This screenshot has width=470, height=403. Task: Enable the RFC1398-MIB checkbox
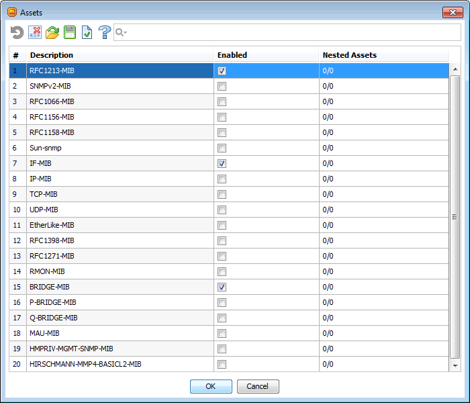point(222,240)
